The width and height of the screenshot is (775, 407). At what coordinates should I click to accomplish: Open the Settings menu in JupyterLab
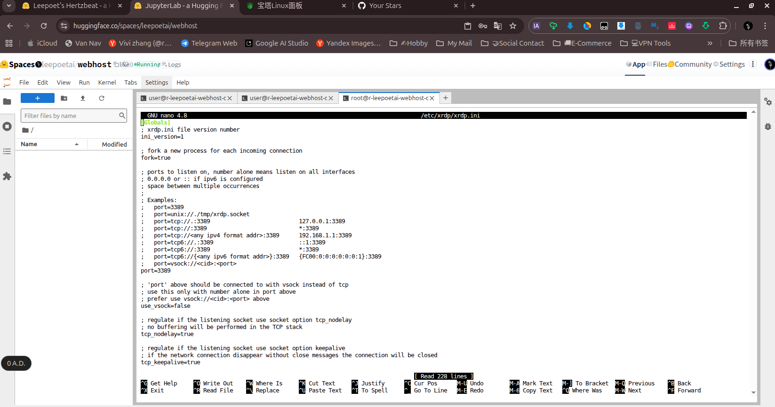(x=156, y=82)
